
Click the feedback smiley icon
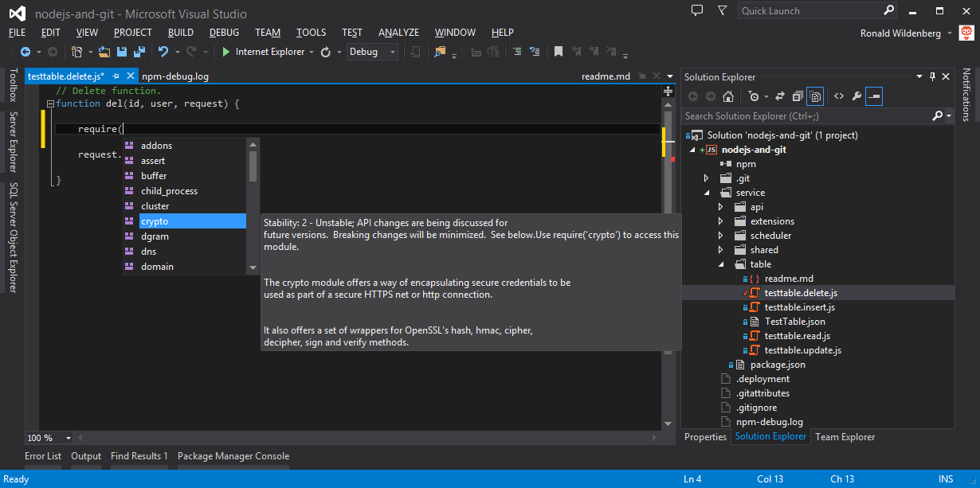(966, 33)
